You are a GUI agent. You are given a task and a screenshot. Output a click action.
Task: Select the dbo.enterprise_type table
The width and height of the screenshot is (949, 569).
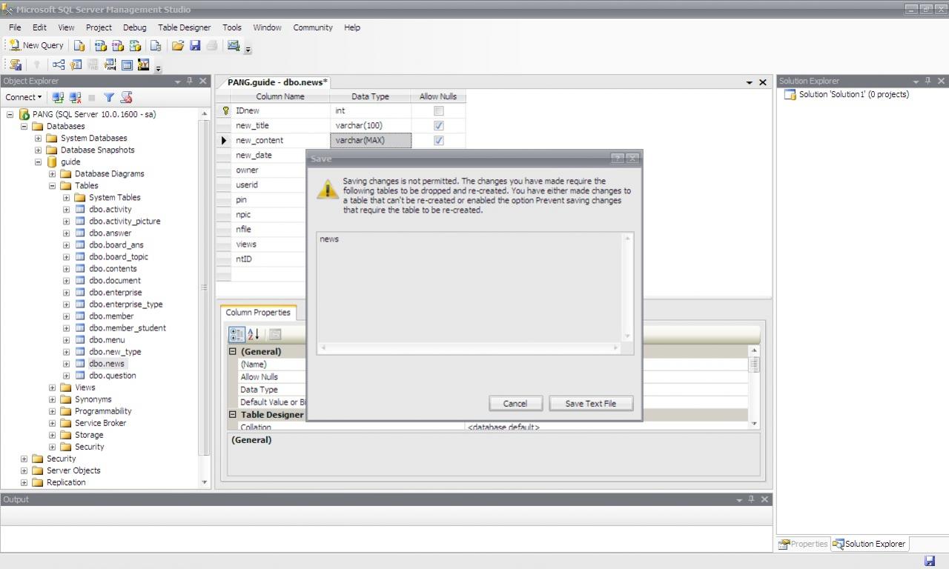[x=125, y=305]
